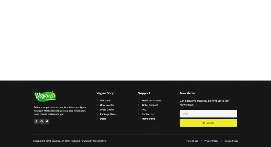
Task: Open the FAQ link
Action: [144, 110]
